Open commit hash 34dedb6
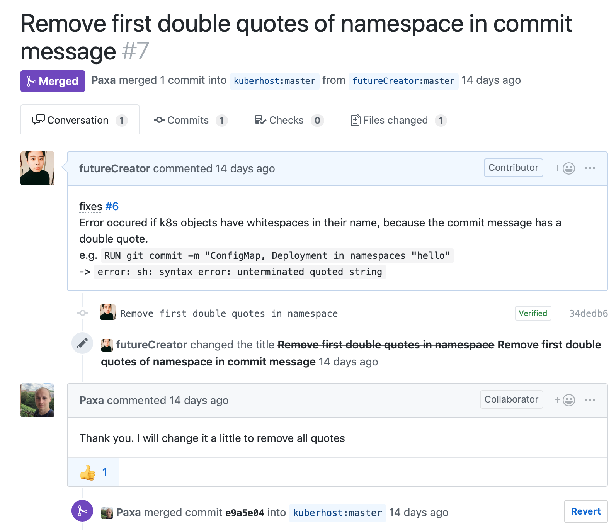Viewport: 616px width, 530px height. [x=588, y=314]
